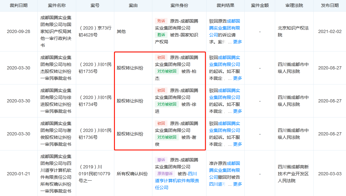This screenshot has height=196, width=346.
Task: Click the case name with 四川道亨计算机软件
Action: tap(56, 174)
